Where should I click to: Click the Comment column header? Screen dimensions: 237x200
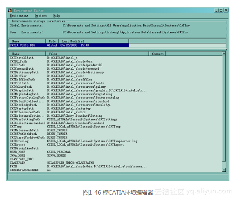(x=158, y=54)
